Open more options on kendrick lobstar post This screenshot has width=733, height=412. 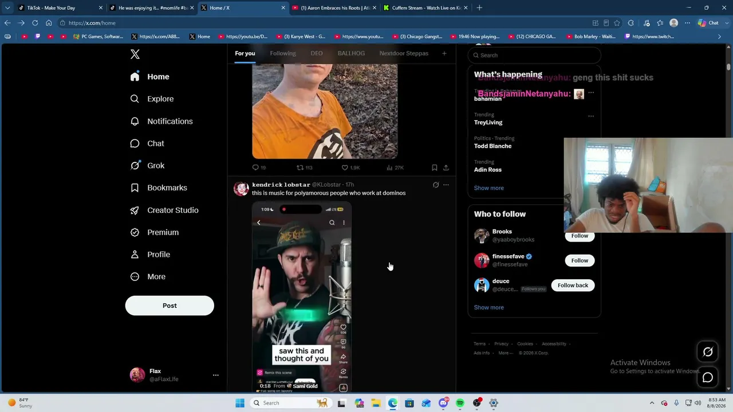point(446,185)
